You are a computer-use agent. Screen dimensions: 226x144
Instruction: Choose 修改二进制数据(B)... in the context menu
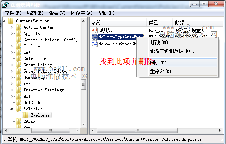point(177,51)
